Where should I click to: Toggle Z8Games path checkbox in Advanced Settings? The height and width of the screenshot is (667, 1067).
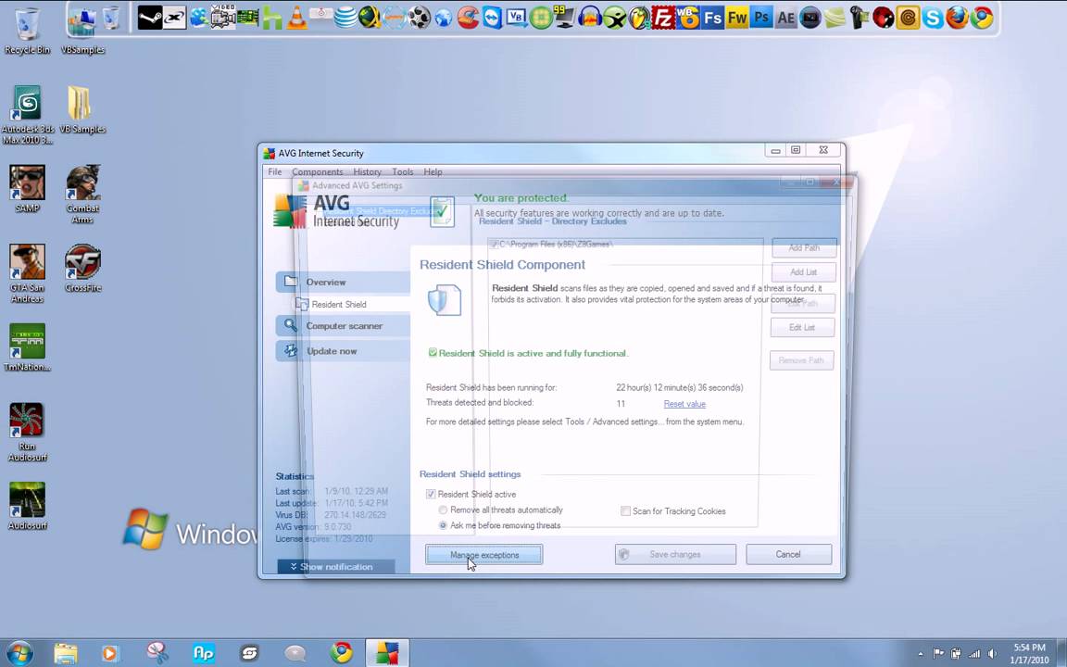(x=494, y=244)
